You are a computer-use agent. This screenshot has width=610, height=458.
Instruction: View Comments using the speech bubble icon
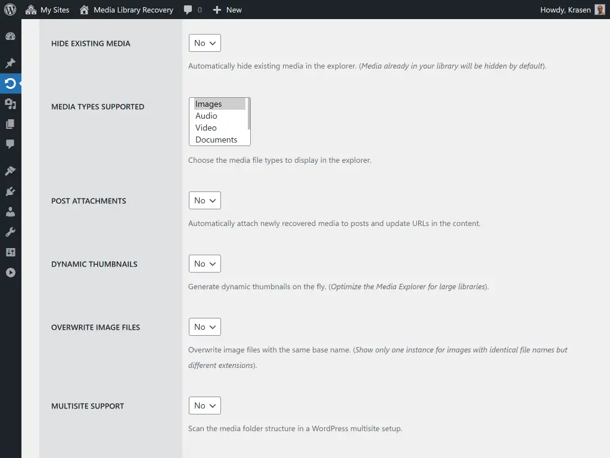point(10,144)
